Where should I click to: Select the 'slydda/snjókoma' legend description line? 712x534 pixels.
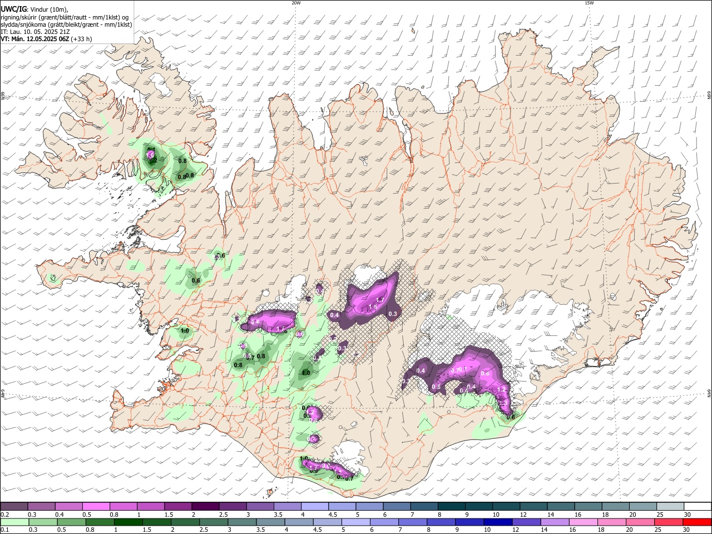pyautogui.click(x=67, y=24)
